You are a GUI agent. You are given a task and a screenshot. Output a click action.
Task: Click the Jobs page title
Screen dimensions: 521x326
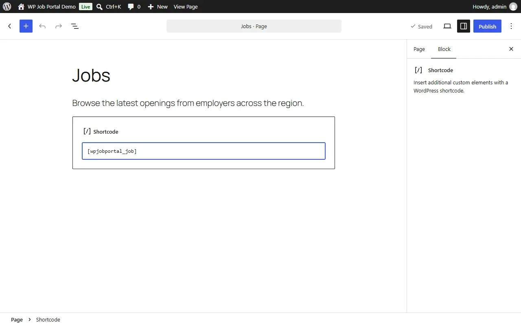coord(91,75)
